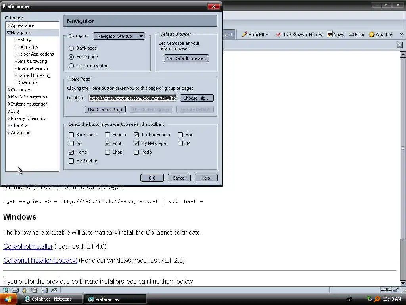Expand the Mail & Newsgroups category
This screenshot has width=406, height=305.
[9, 97]
